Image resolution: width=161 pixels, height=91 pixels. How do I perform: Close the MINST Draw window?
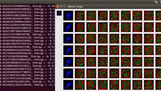tap(58, 7)
